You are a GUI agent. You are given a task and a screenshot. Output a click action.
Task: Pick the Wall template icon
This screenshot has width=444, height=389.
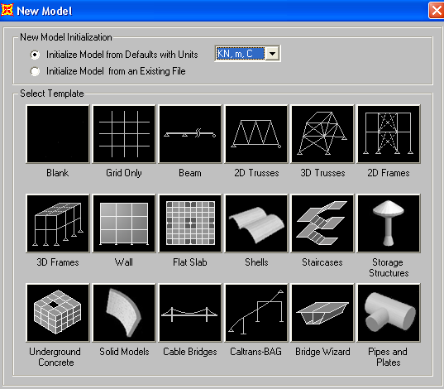[x=124, y=223]
